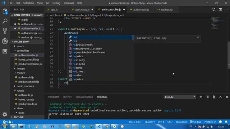Open the Explorer view in activity bar
This screenshot has width=230, height=129.
click(5, 11)
